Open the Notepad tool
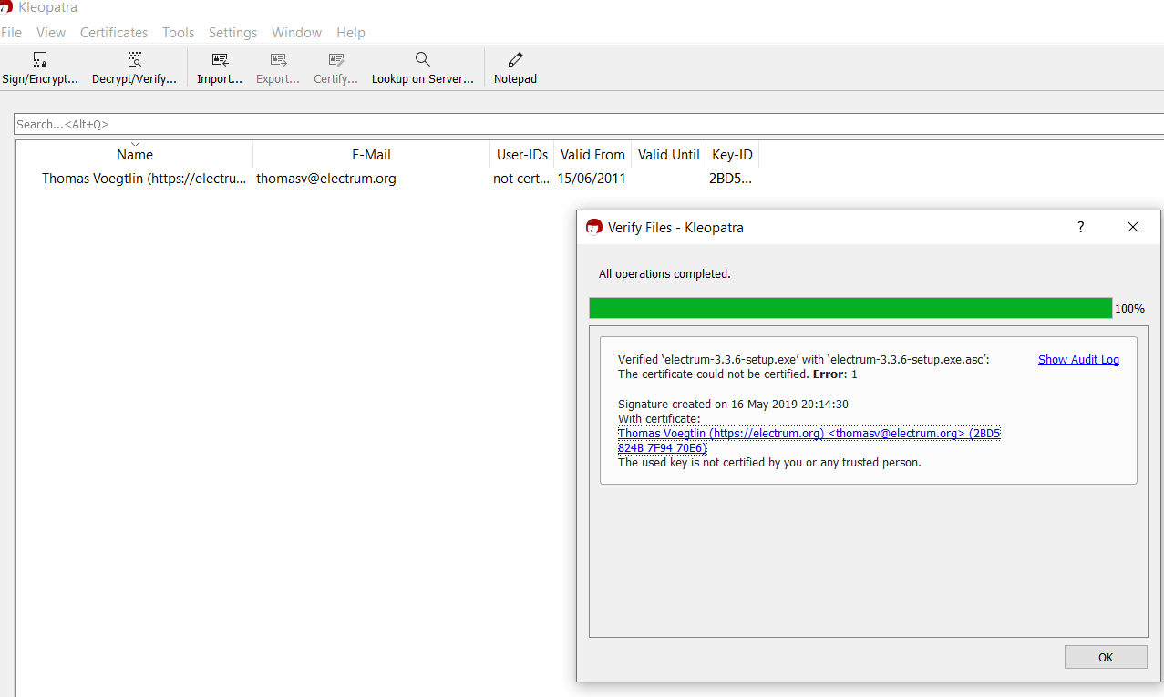 tap(515, 68)
